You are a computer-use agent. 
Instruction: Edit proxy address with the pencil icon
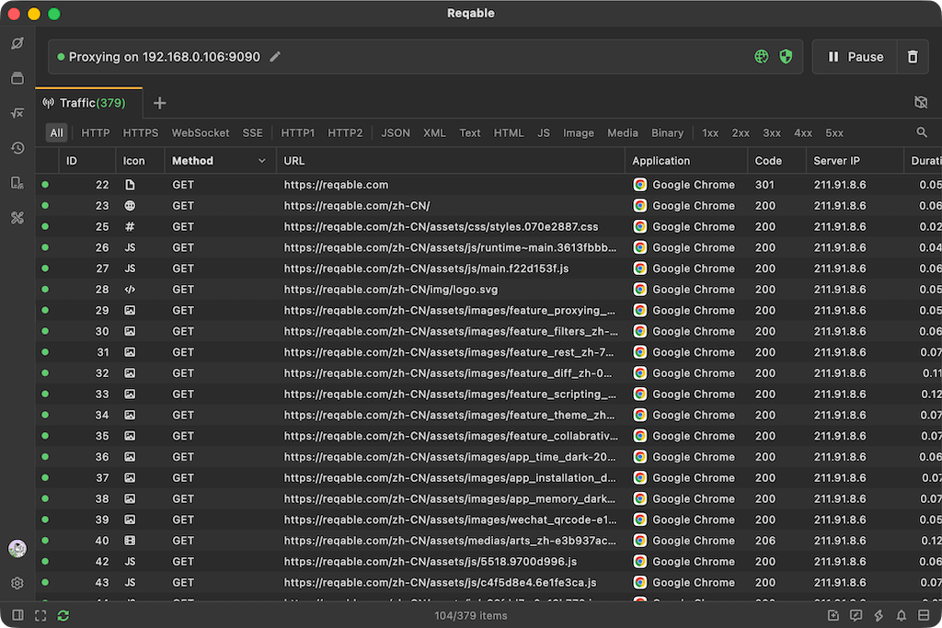[x=275, y=56]
